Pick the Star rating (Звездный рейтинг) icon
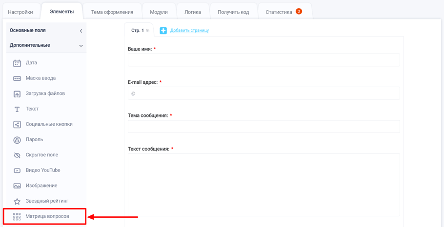444x227 pixels. tap(17, 201)
